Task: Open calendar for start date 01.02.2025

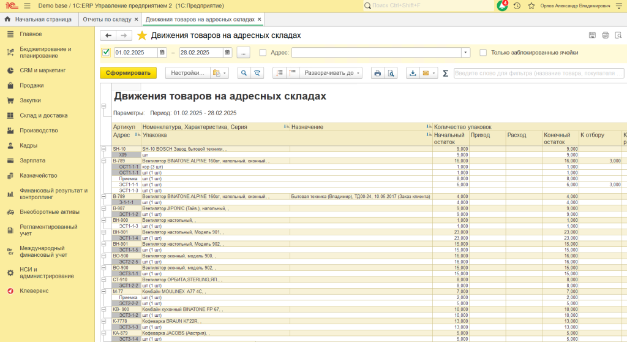Action: click(x=162, y=53)
